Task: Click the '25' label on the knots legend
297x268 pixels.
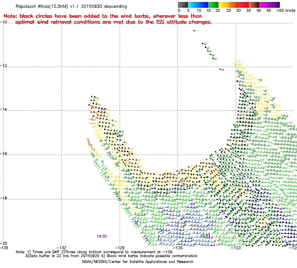Action: [x=229, y=10]
